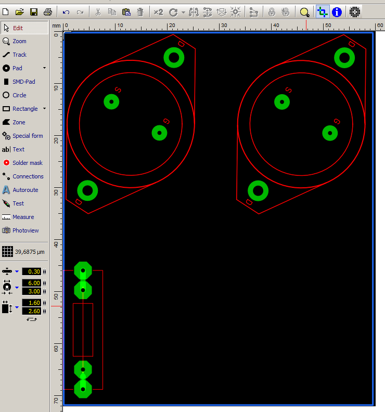The image size is (385, 412).
Task: Edit the track width field 0.30
Action: pyautogui.click(x=32, y=272)
